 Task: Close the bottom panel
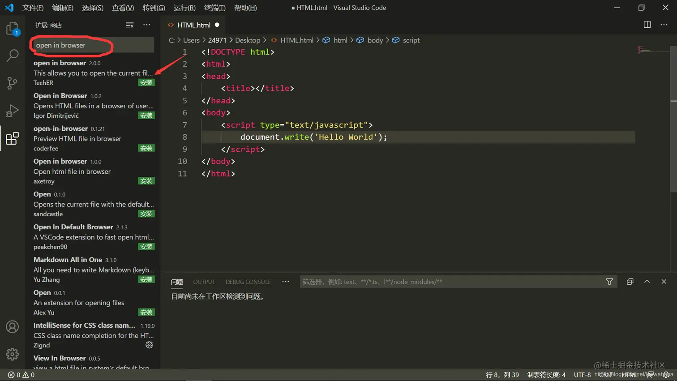[x=664, y=282]
